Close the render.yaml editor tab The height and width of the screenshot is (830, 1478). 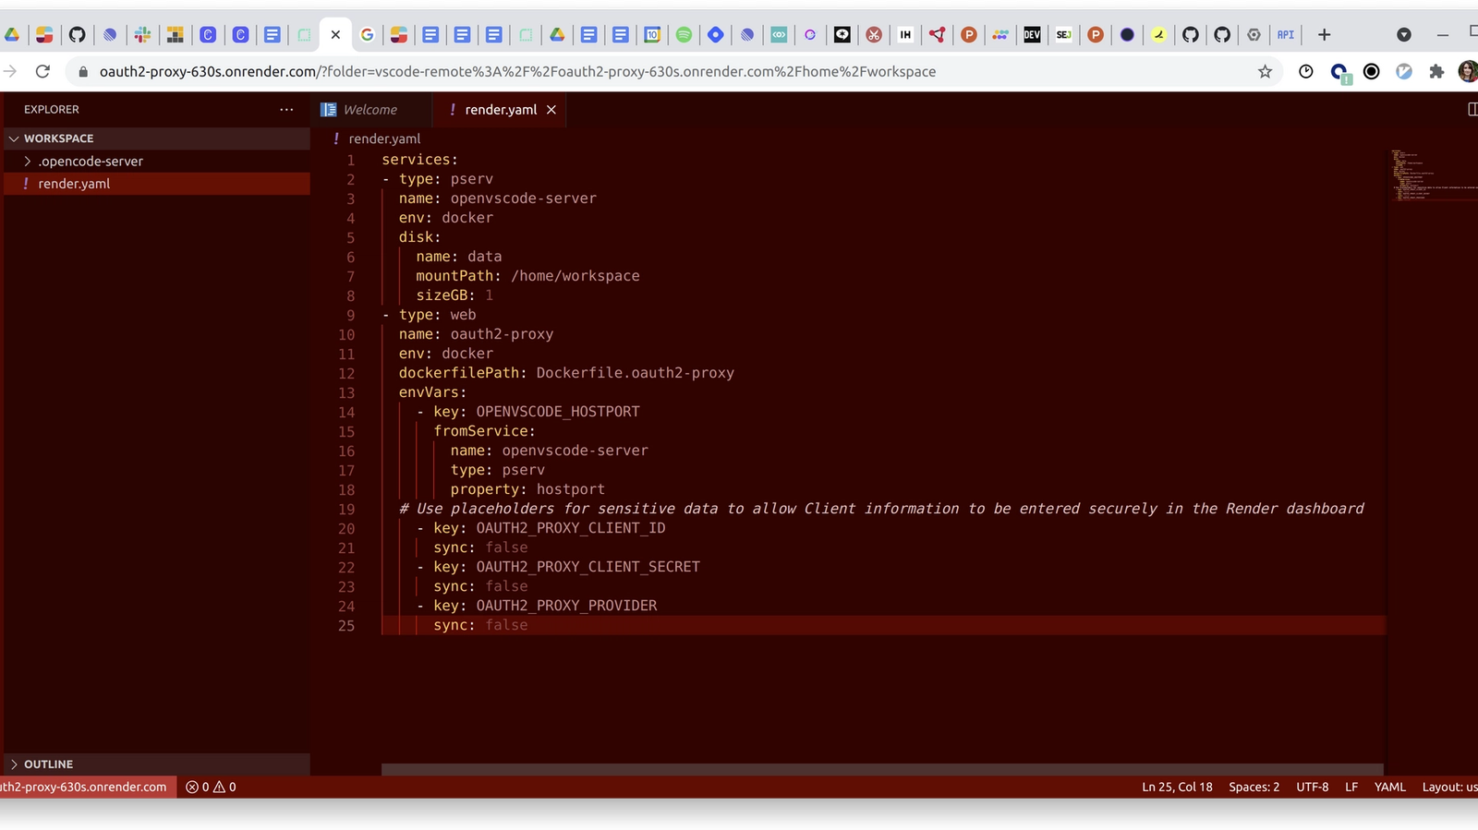pyautogui.click(x=551, y=109)
